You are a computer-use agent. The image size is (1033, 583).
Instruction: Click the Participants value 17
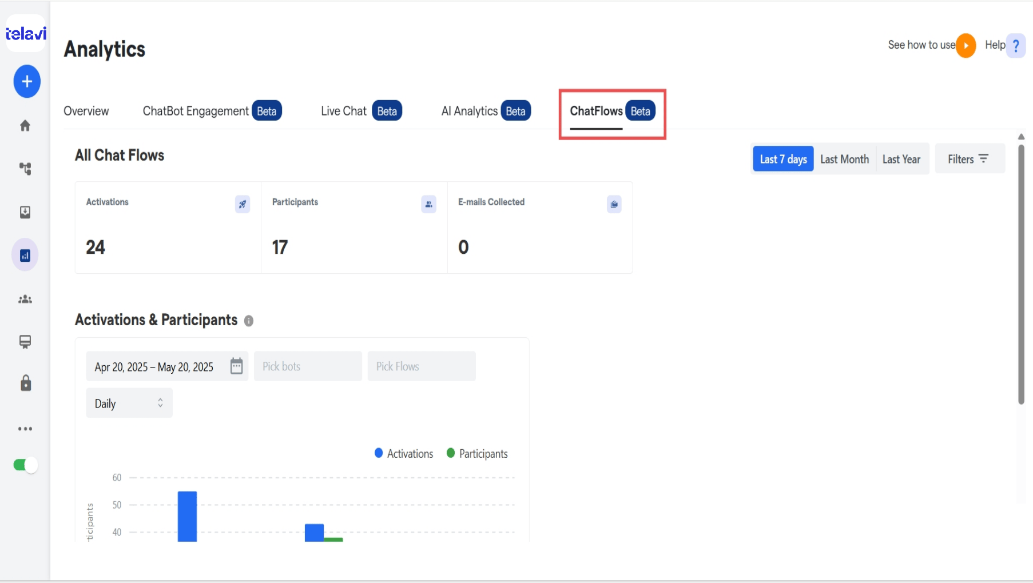point(280,247)
